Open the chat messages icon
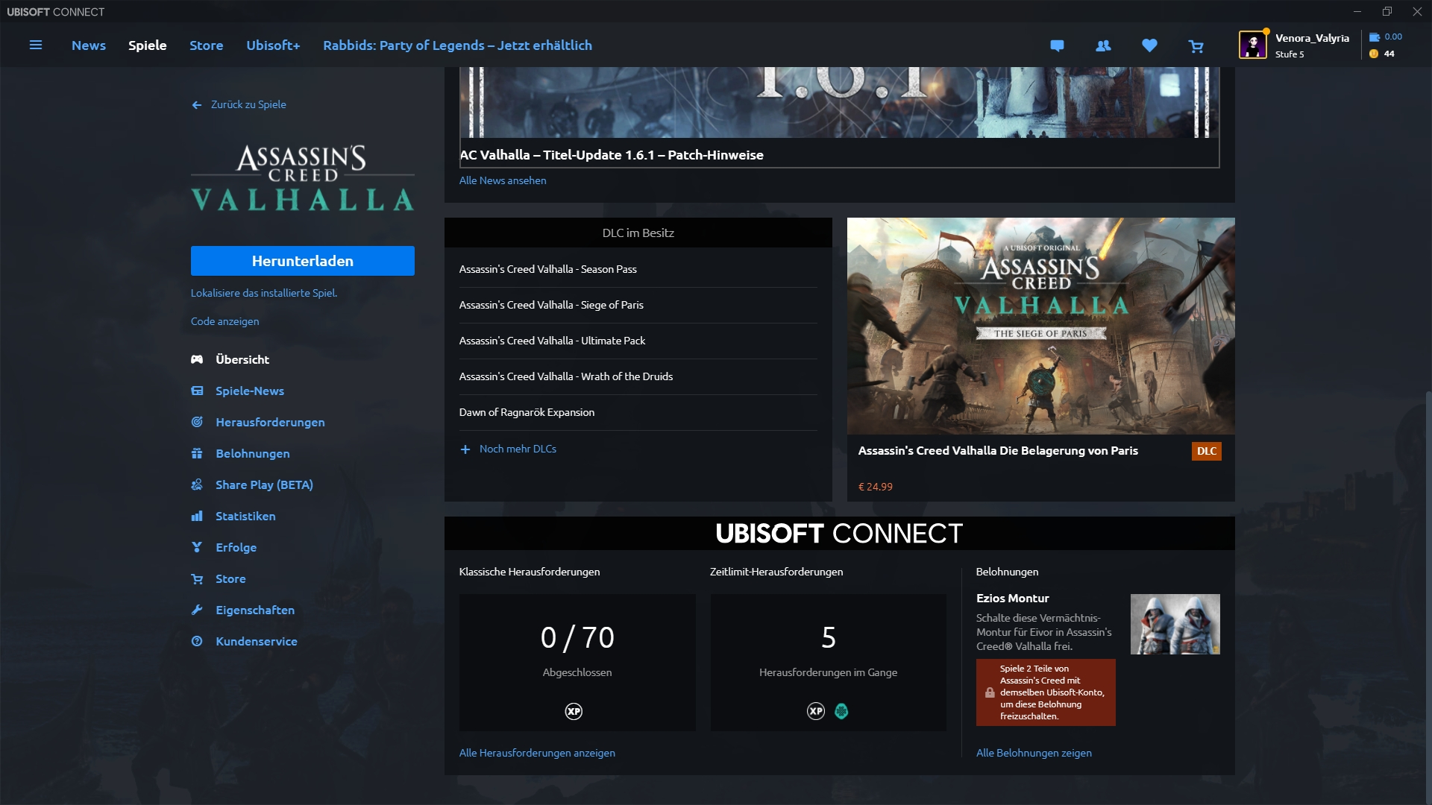The width and height of the screenshot is (1432, 805). (x=1057, y=45)
